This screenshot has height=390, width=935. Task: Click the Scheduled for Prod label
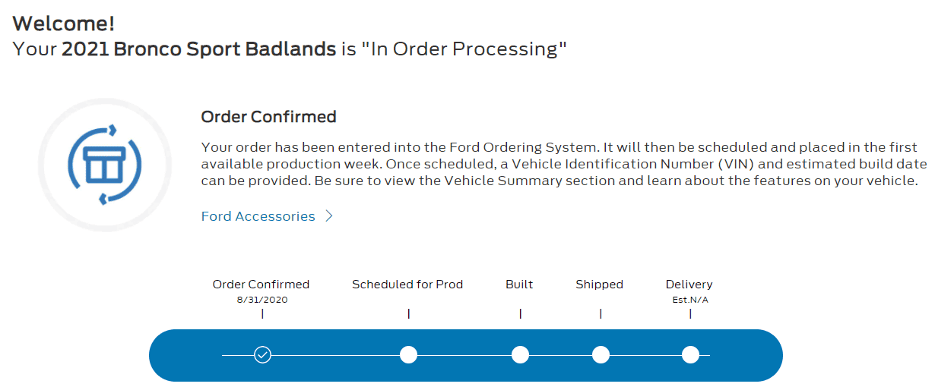[x=407, y=285]
